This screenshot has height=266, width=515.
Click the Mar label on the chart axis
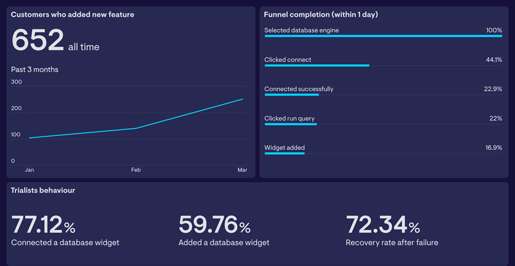(x=242, y=170)
